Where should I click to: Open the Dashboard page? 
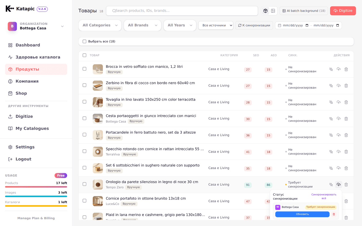point(36,45)
